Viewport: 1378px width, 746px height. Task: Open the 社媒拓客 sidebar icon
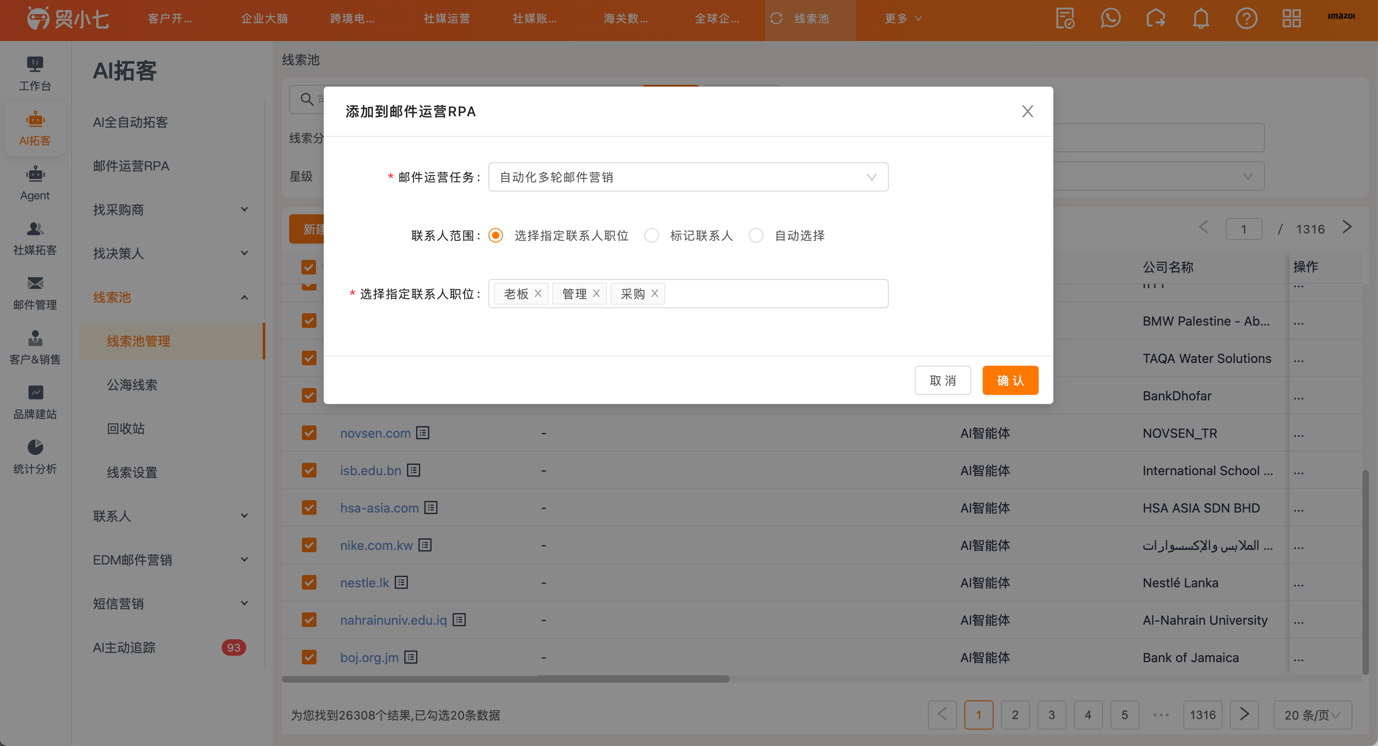tap(35, 238)
